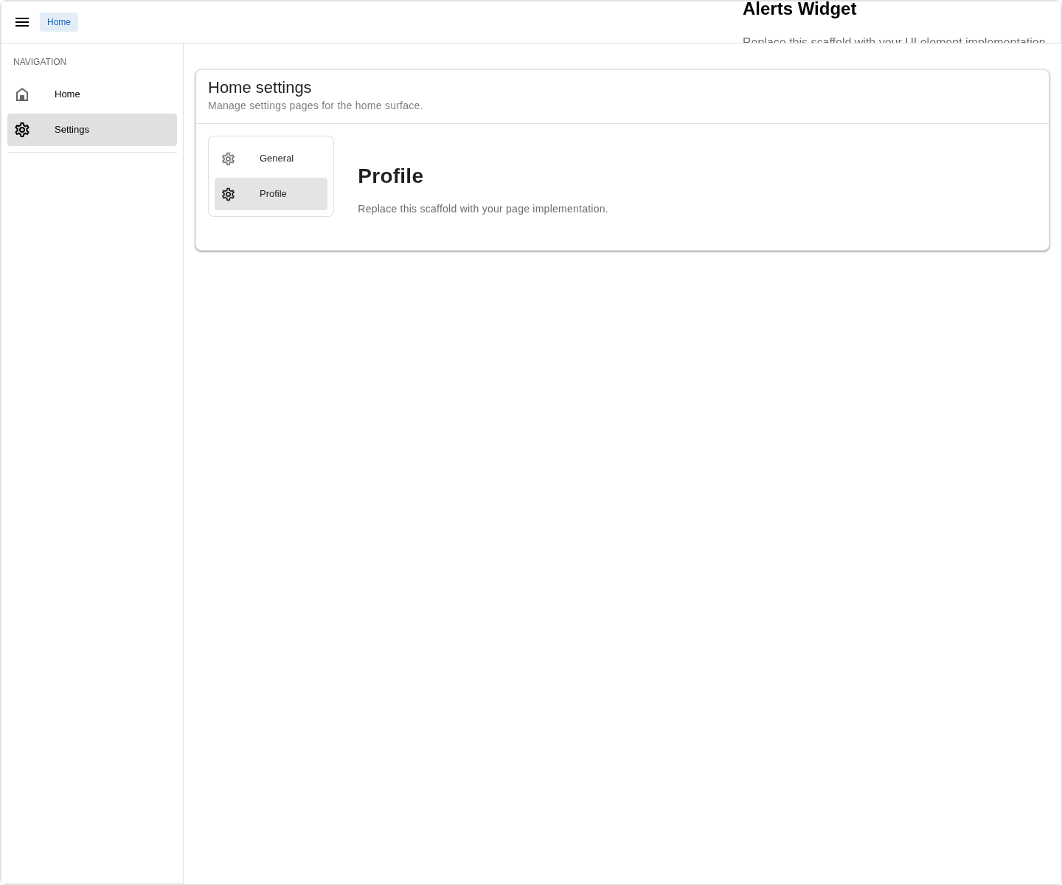
Task: Click the Home breadcrumb chip
Action: [x=59, y=22]
